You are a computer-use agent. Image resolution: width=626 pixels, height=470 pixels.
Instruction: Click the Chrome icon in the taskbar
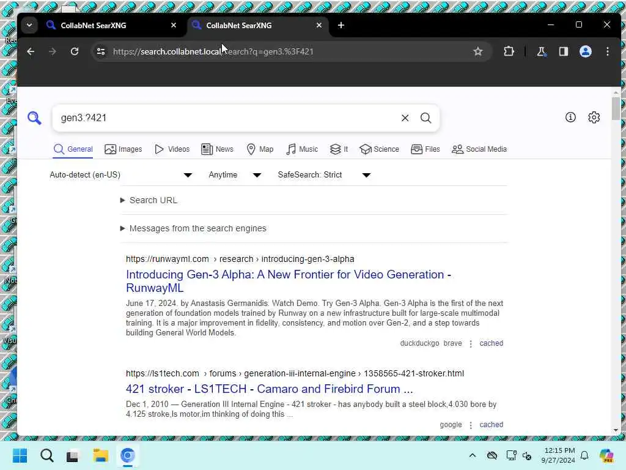click(x=128, y=455)
